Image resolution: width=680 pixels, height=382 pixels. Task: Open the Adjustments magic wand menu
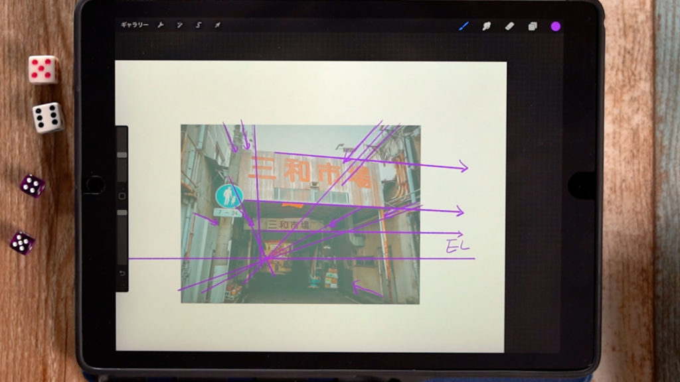(x=179, y=25)
